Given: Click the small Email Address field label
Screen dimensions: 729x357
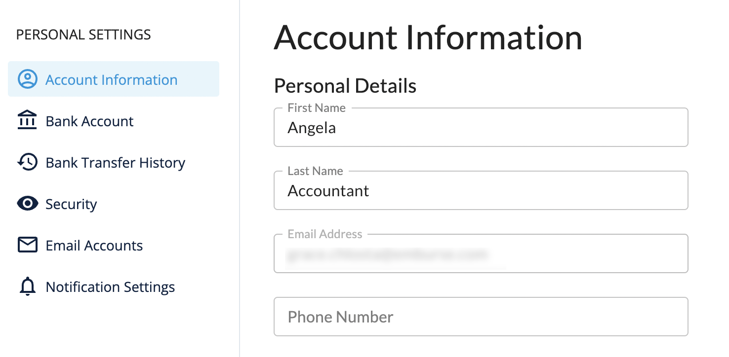Looking at the screenshot, I should click(324, 234).
